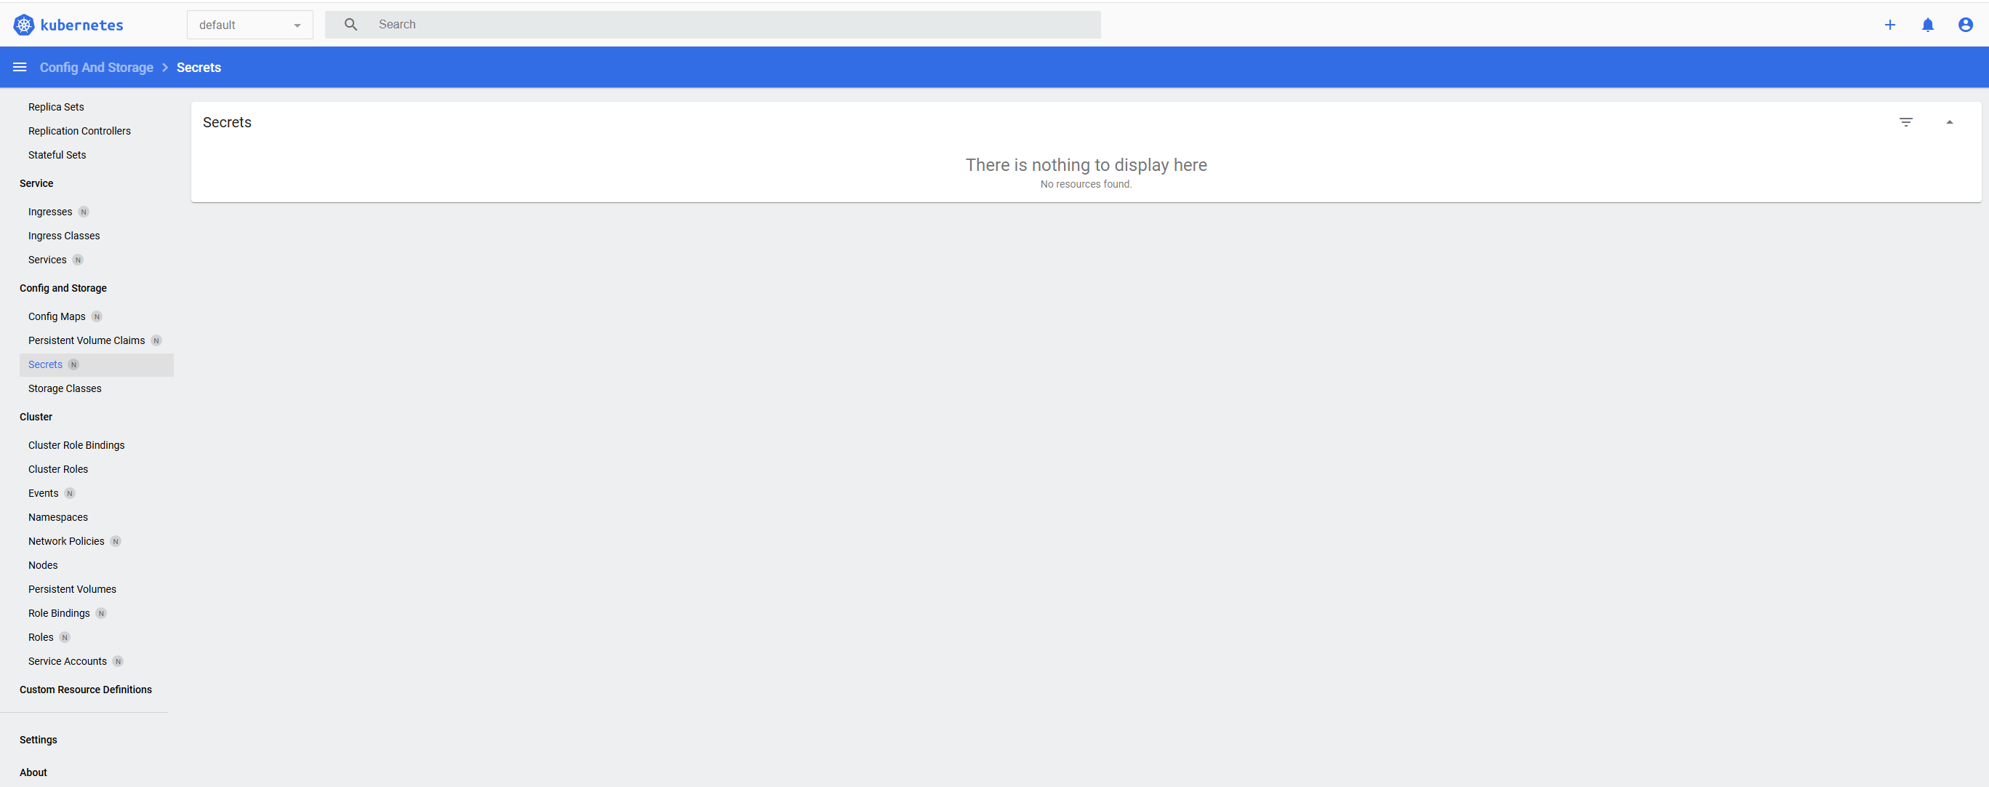Click the namespaced badge next to Secrets
This screenshot has height=787, width=1989.
pos(73,364)
